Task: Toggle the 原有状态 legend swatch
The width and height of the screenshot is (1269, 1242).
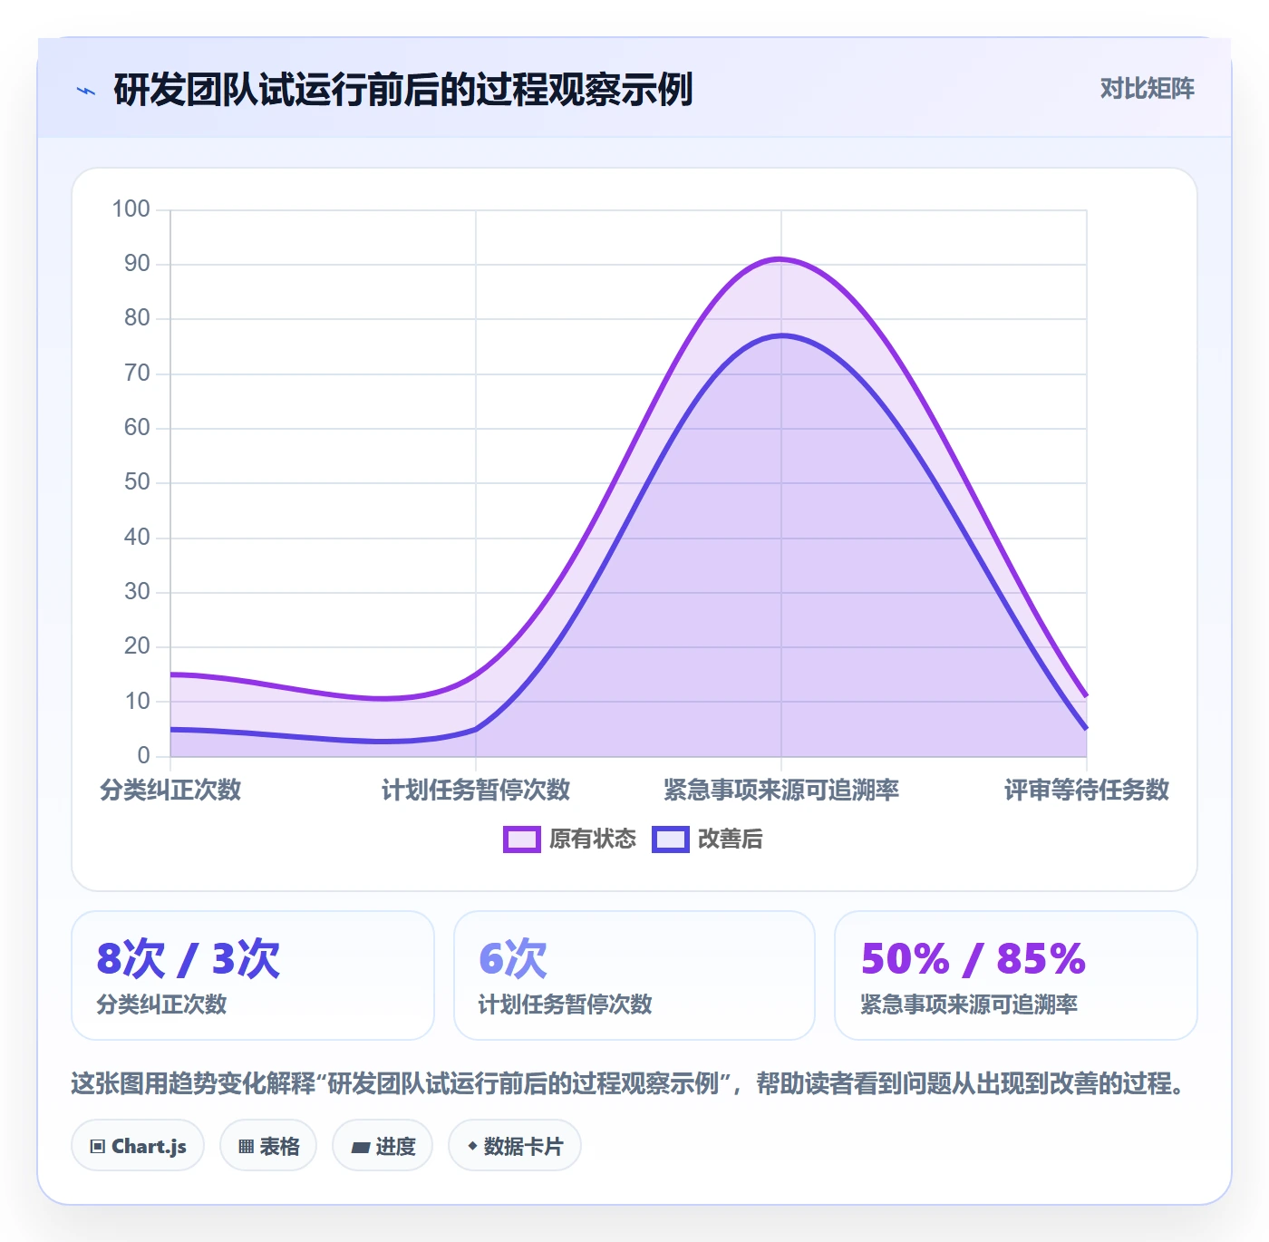Action: (x=522, y=839)
